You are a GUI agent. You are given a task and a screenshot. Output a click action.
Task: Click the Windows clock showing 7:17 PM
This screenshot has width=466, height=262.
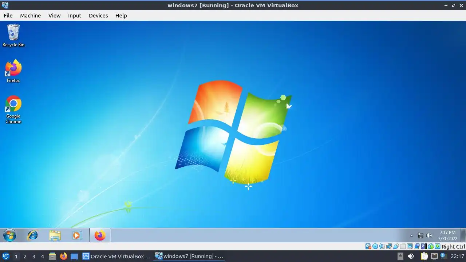click(x=447, y=235)
